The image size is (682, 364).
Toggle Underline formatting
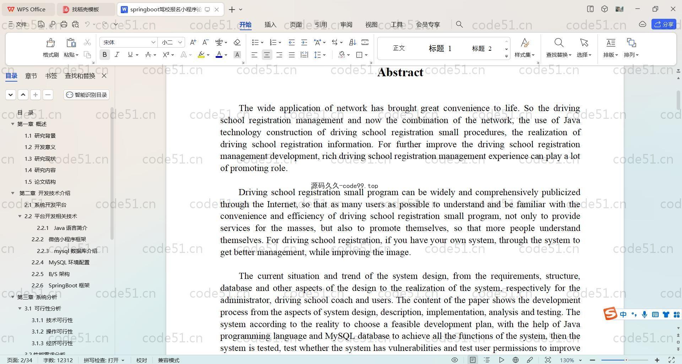point(130,55)
